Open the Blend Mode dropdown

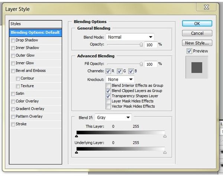(x=130, y=37)
